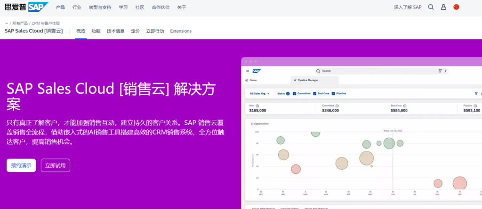Viewport: 482px width, 209px height.
Task: Open the user account profile icon
Action: pos(443,7)
